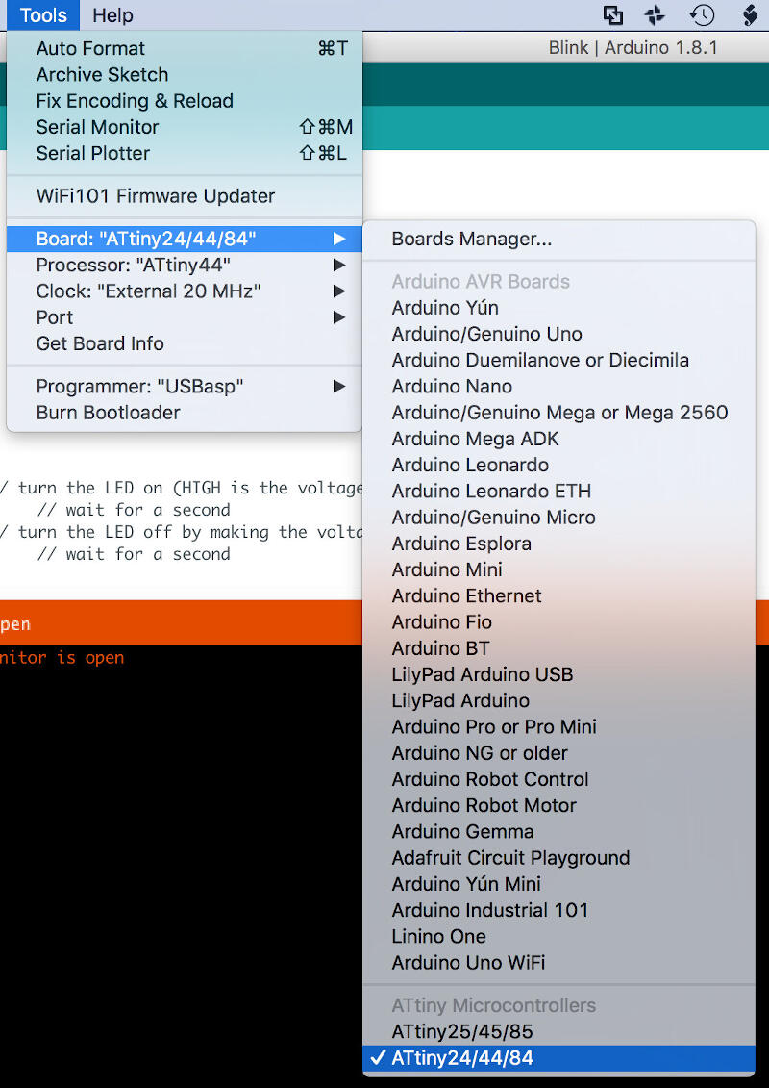Screen dimensions: 769x1088
Task: Expand the Port submenu
Action: point(185,317)
